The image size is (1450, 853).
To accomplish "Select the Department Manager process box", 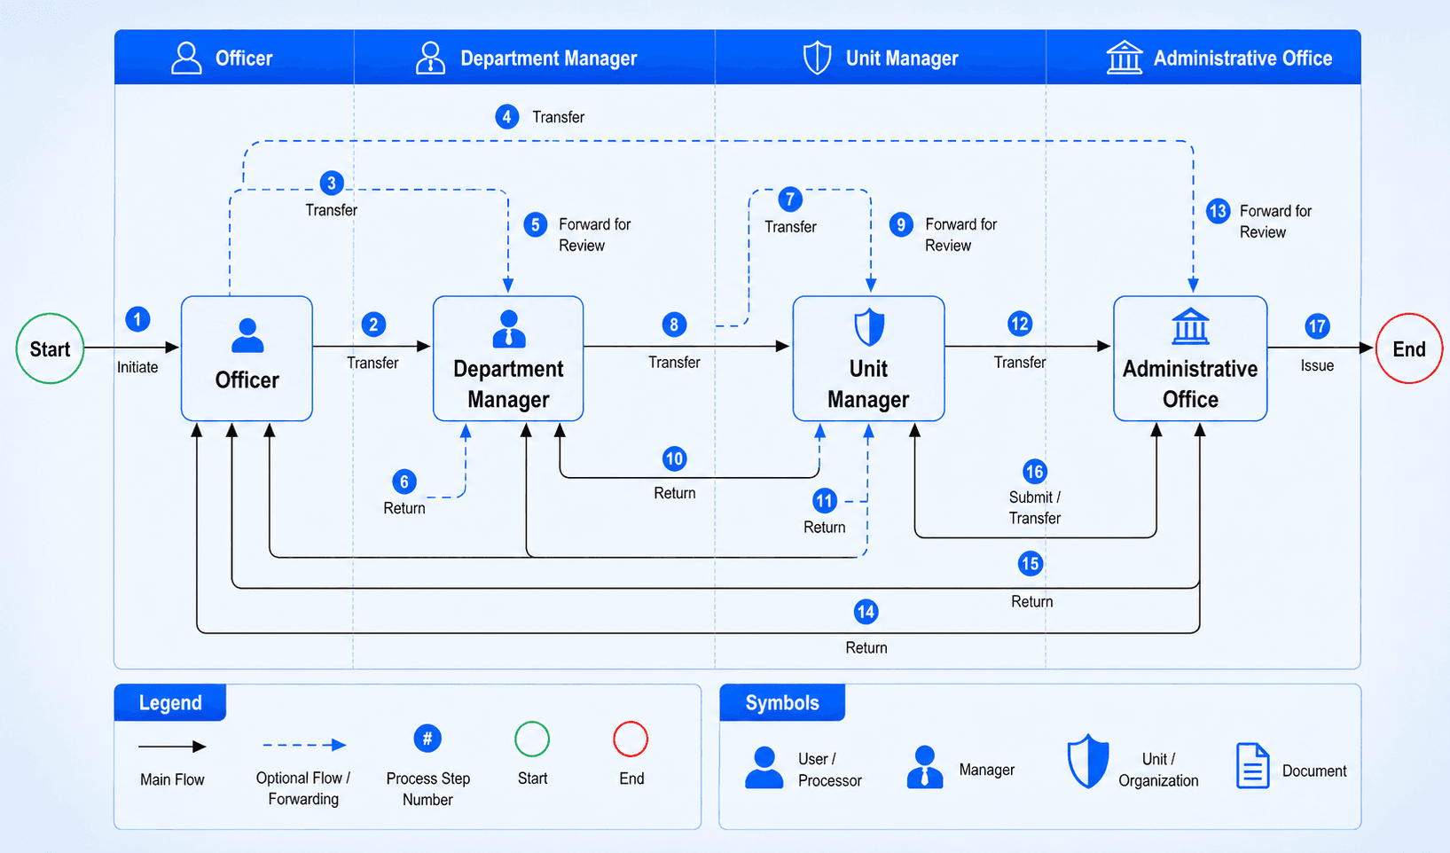I will (508, 358).
